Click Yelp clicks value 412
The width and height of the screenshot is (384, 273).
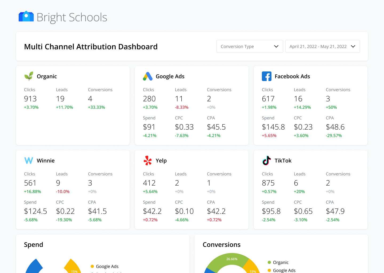coord(149,183)
